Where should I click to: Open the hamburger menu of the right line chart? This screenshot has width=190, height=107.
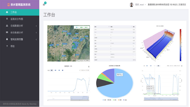point(182,66)
